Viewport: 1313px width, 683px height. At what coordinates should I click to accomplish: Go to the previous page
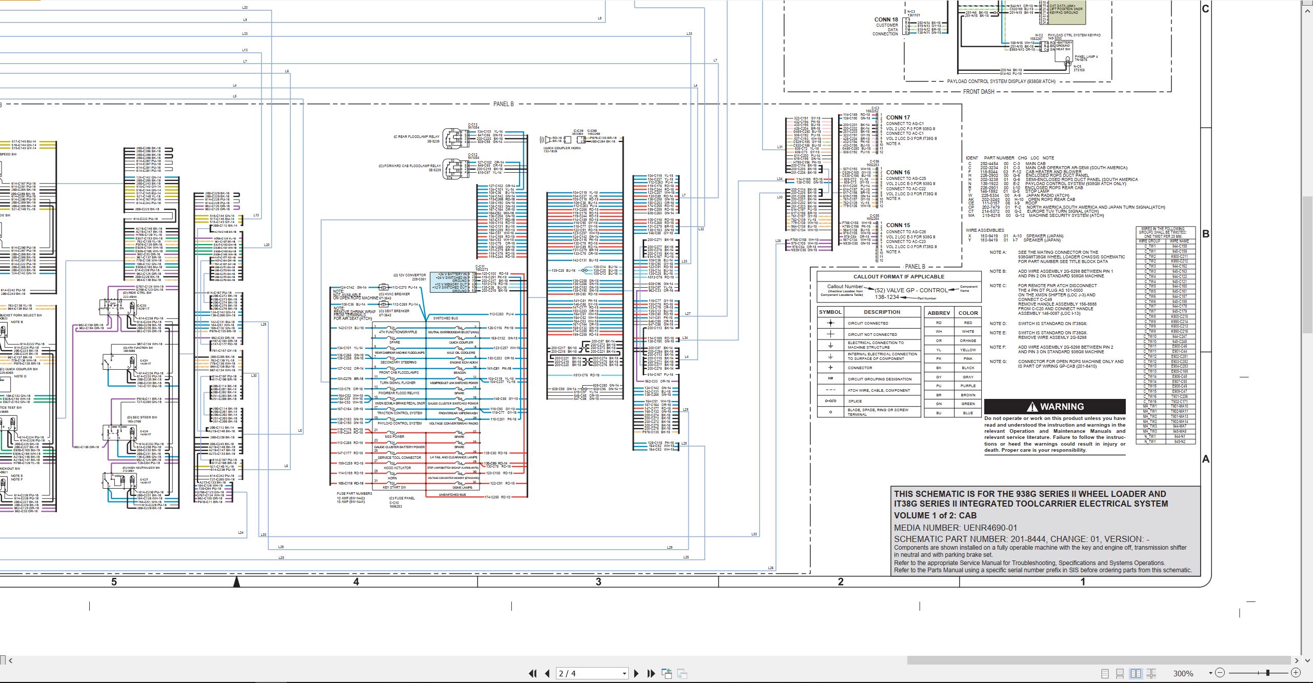tap(547, 673)
